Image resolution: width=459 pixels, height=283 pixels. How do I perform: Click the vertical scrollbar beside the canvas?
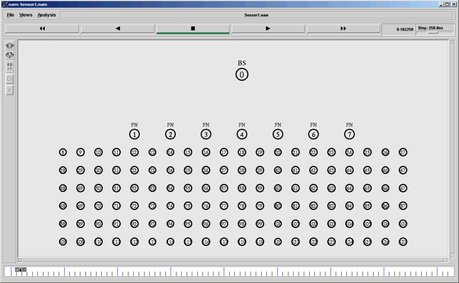(453, 149)
